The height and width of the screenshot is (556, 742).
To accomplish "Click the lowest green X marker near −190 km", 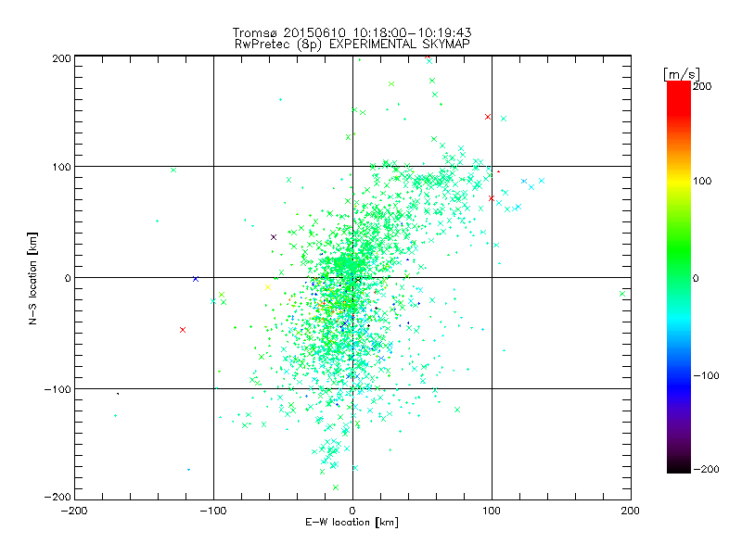I will click(x=336, y=487).
